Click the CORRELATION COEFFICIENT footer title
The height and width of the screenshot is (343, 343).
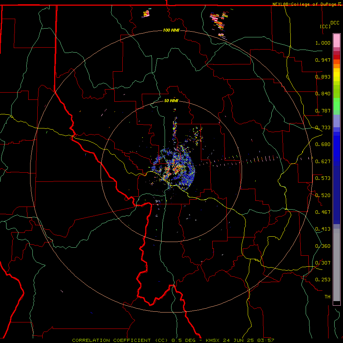120,340
